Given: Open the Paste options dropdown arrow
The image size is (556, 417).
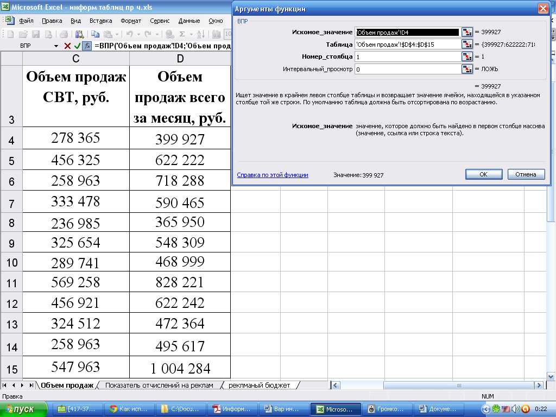Looking at the screenshot, I should [117, 34].
